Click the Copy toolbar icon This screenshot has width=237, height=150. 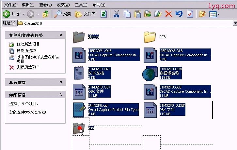coord(127,14)
